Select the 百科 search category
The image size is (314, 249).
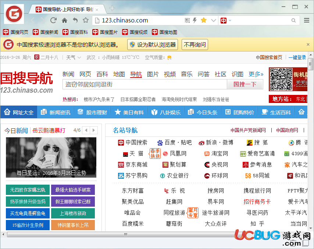coord(102,74)
